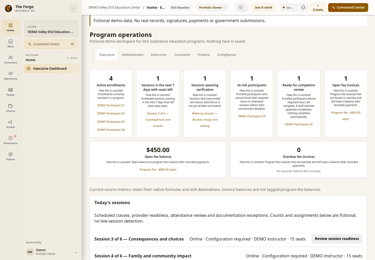
Task: Click the Sync status indicator
Action: (x=288, y=8)
